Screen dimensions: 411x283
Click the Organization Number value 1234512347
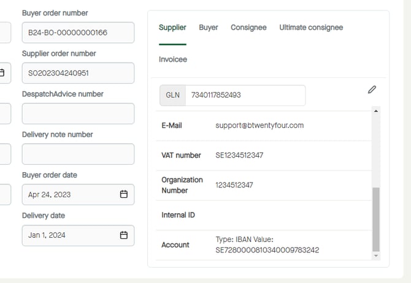coord(234,185)
